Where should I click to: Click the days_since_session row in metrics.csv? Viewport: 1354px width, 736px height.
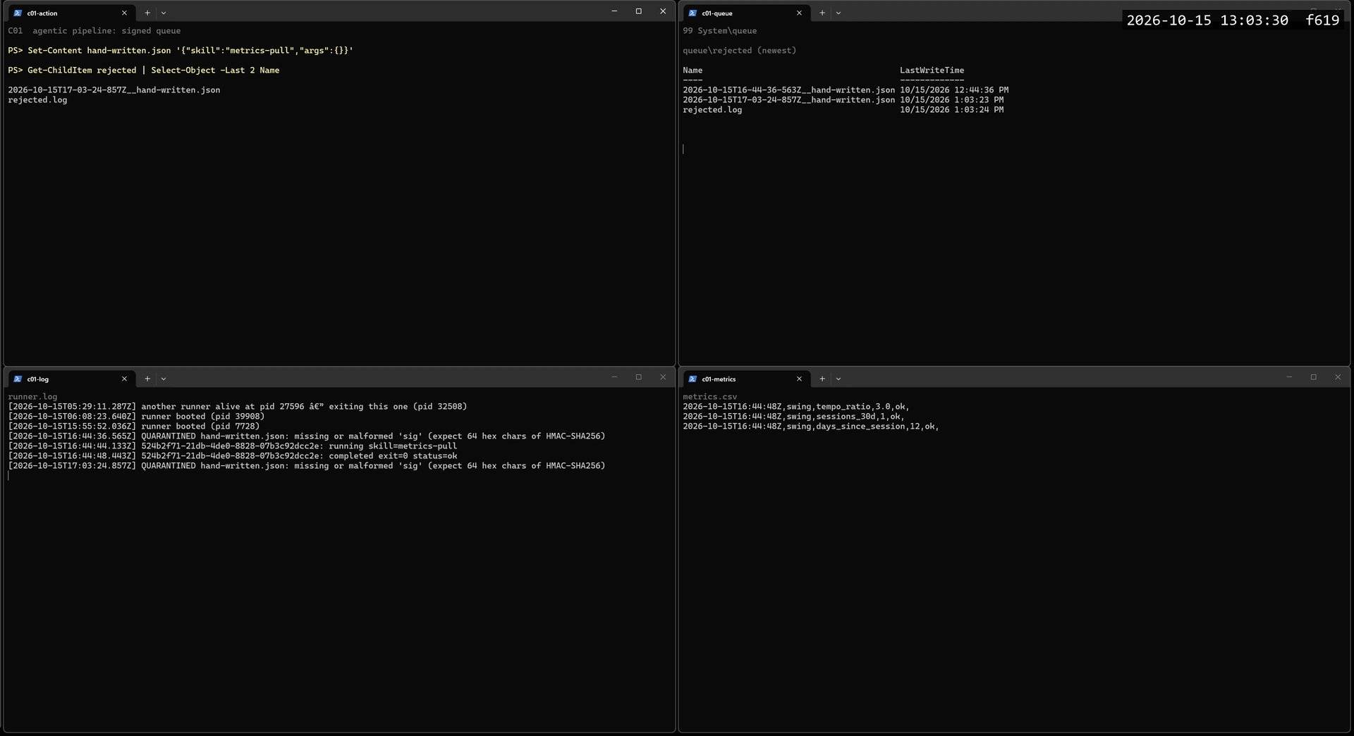(811, 427)
